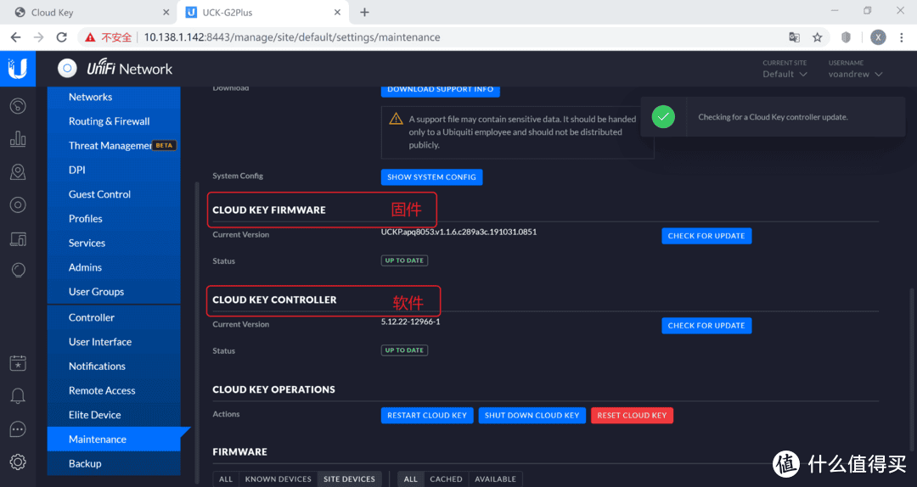Open Threat Management beta settings
Screen dimensions: 917x487
(x=114, y=146)
